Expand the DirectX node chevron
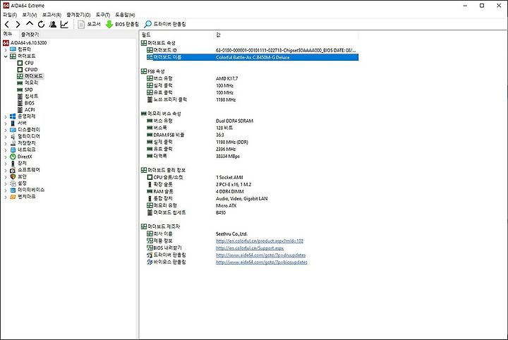The width and height of the screenshot is (508, 340). pyautogui.click(x=6, y=157)
